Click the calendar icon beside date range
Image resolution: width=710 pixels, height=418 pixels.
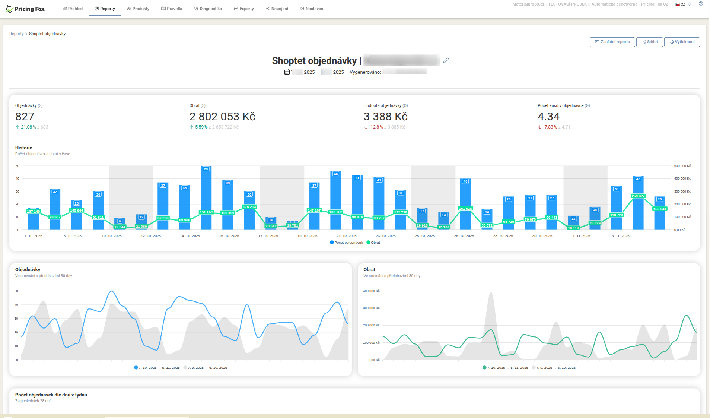[x=287, y=72]
